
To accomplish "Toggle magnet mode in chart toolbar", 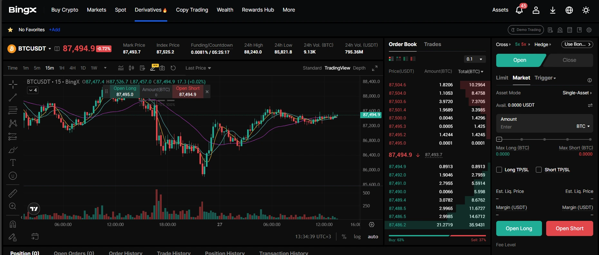I will (x=13, y=224).
